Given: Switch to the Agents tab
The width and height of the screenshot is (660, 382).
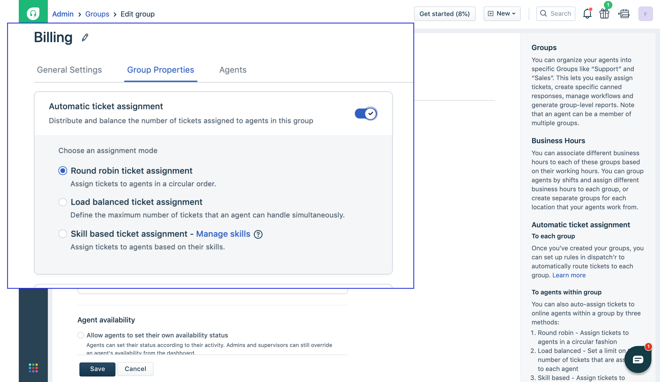Looking at the screenshot, I should pyautogui.click(x=233, y=70).
